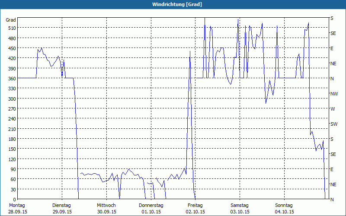Click the Samstag day label

[240, 206]
